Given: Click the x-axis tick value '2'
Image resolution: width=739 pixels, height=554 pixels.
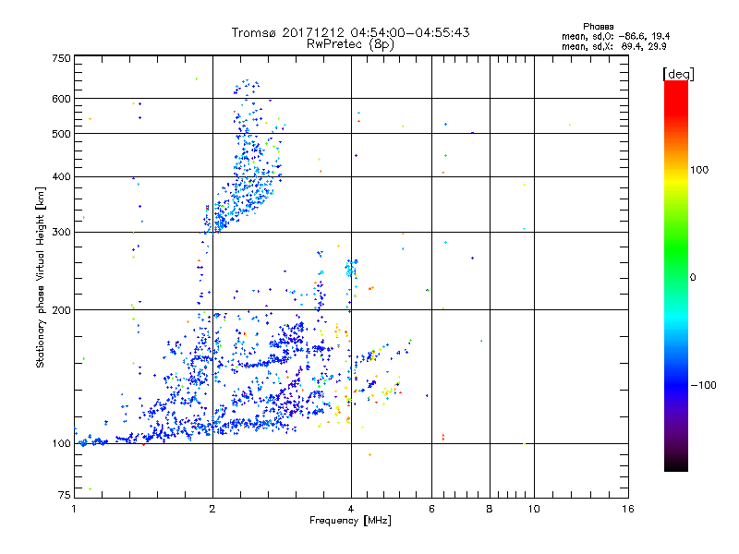Looking at the screenshot, I should [x=212, y=509].
